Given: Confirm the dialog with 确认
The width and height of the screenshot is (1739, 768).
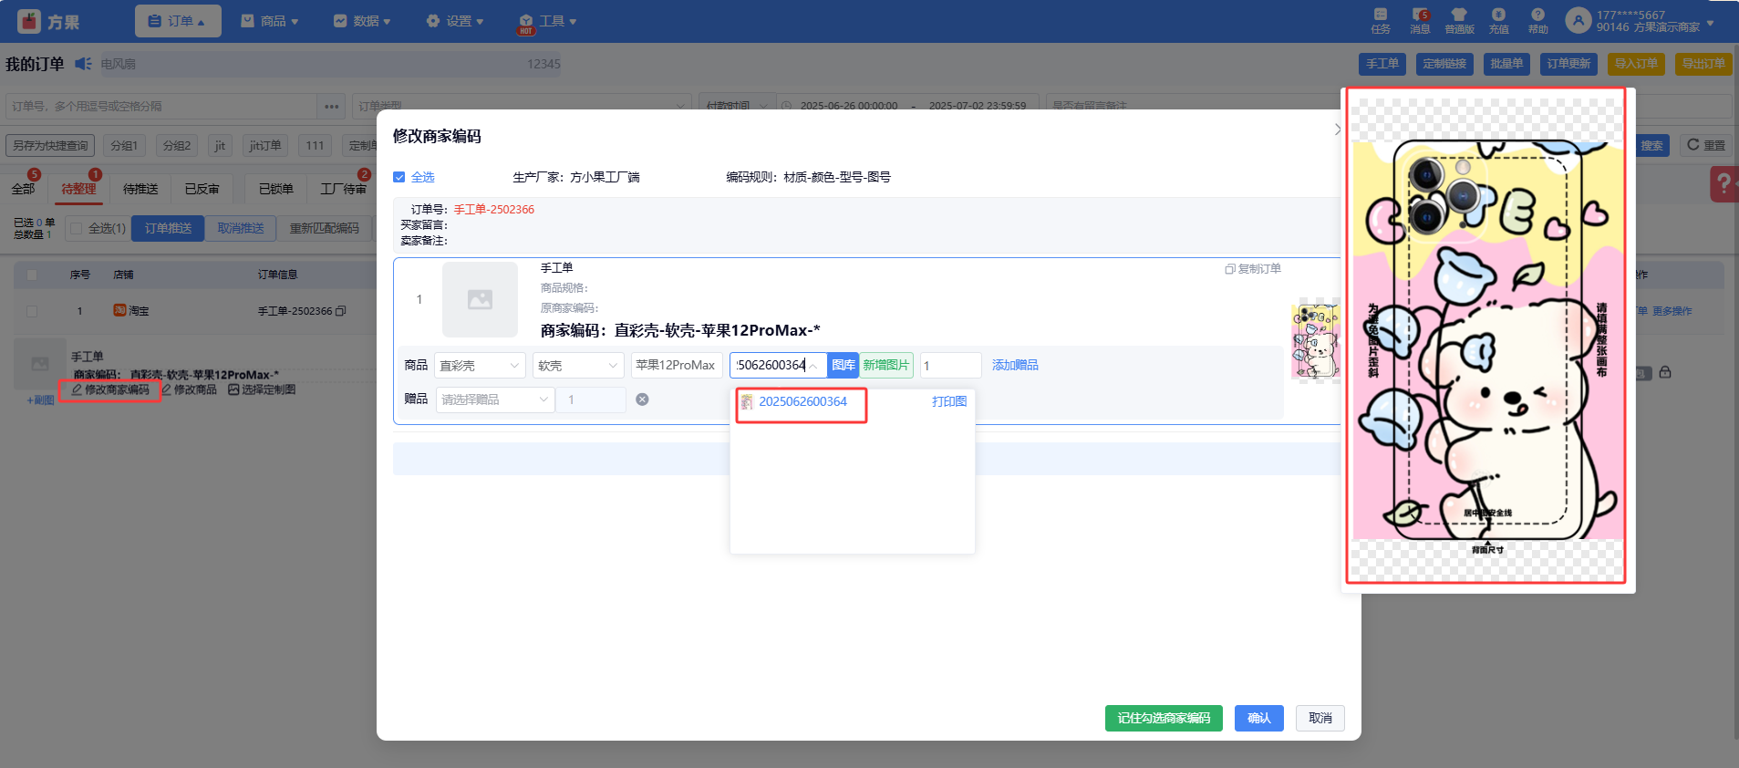Looking at the screenshot, I should pyautogui.click(x=1259, y=718).
